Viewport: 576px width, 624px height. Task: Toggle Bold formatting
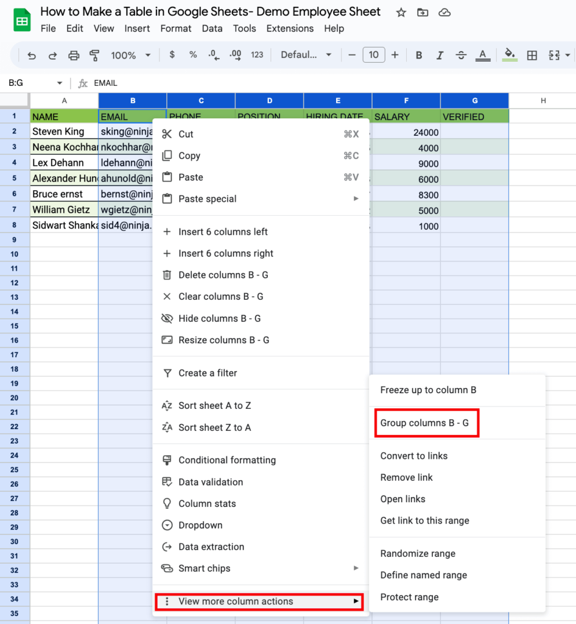pyautogui.click(x=418, y=55)
